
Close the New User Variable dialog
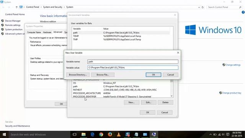pyautogui.click(x=178, y=53)
